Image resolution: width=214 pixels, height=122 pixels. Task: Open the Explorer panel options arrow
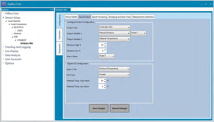pos(51,10)
